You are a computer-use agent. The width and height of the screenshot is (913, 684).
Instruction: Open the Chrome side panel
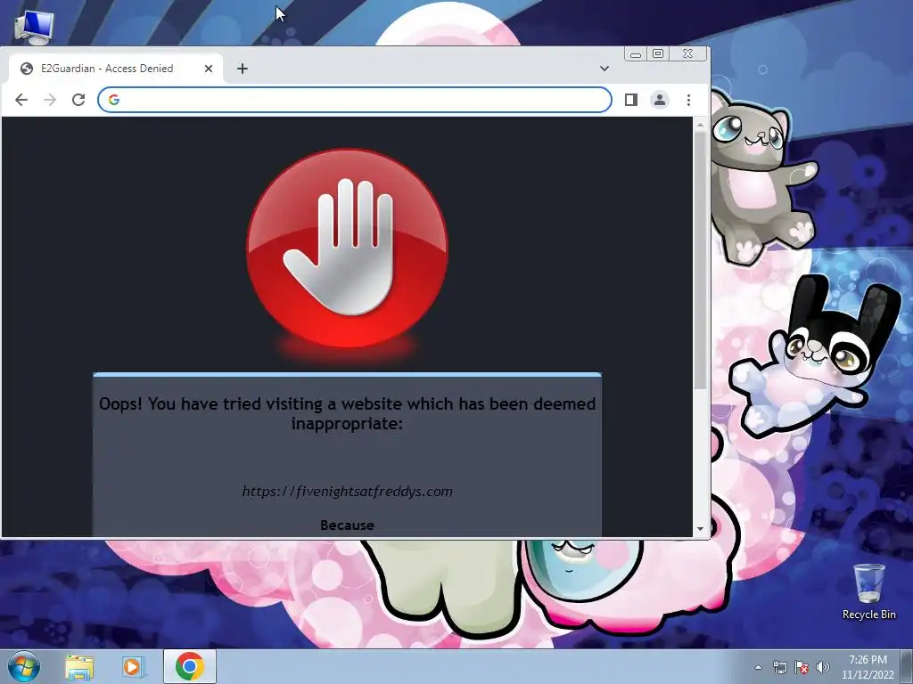[631, 100]
